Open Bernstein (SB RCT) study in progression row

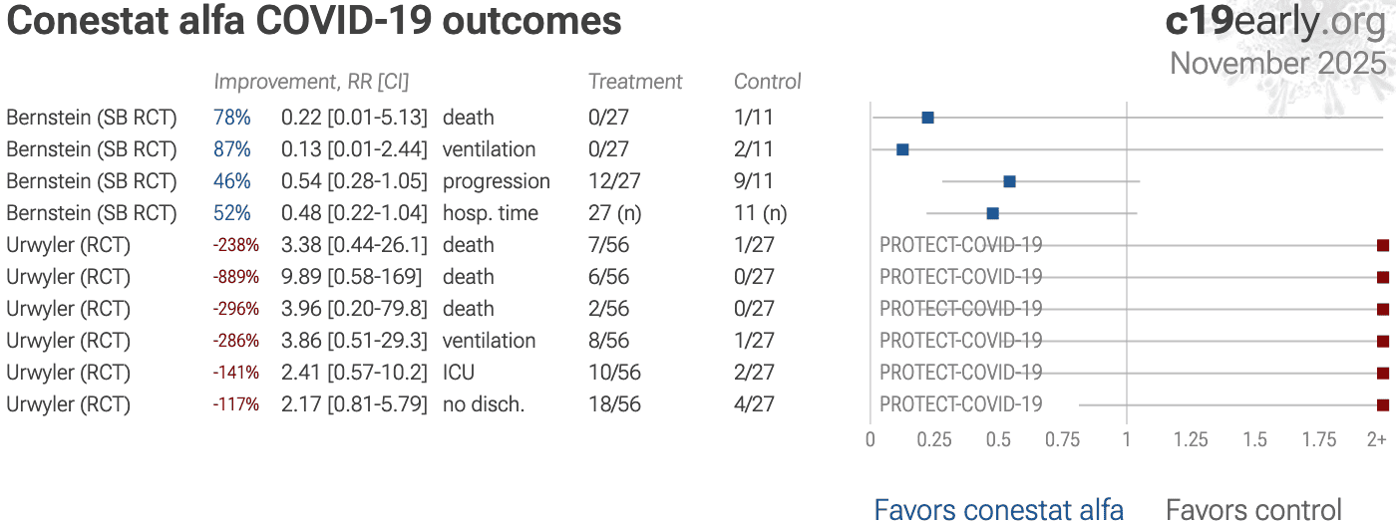tap(91, 181)
